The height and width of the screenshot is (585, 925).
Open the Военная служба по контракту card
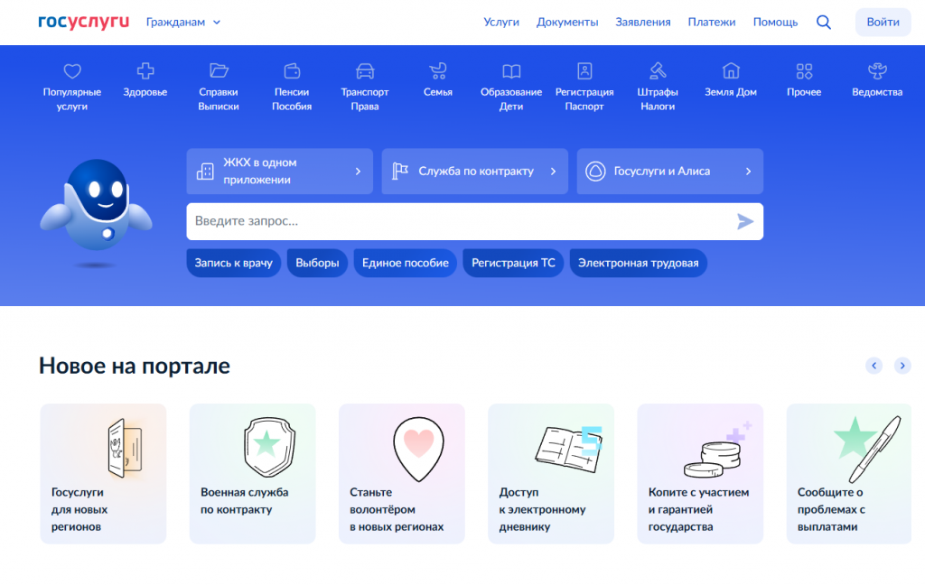[253, 474]
